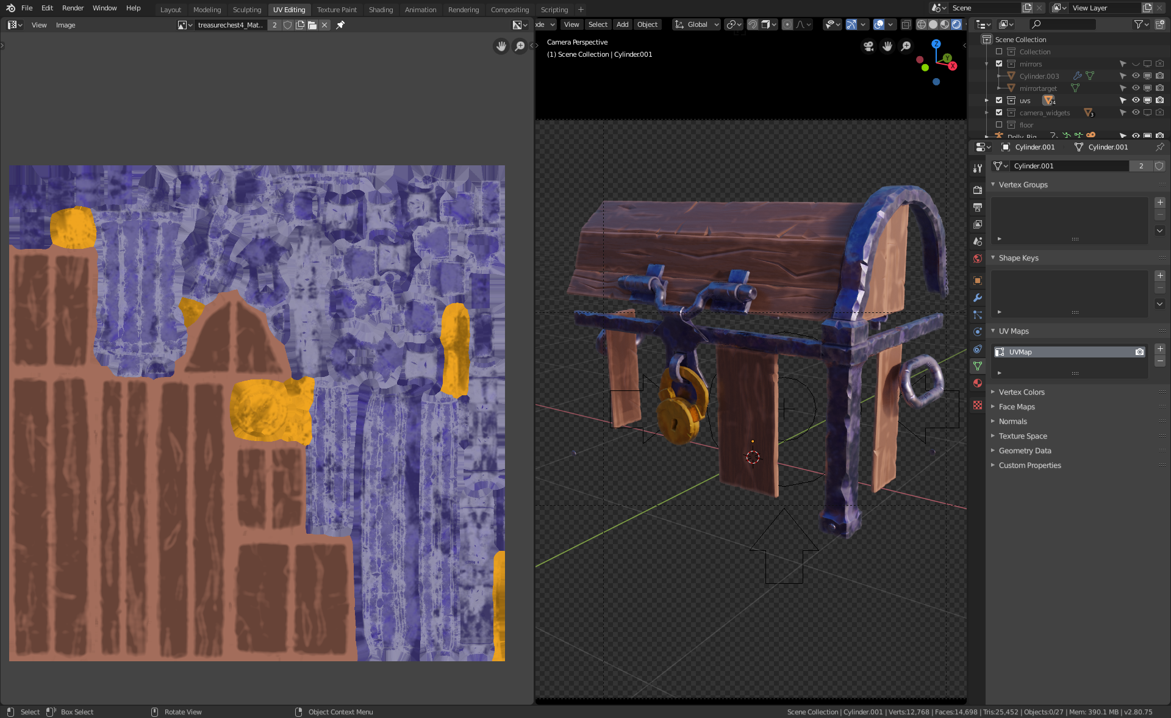The width and height of the screenshot is (1171, 718).
Task: Pin the image with the pin icon
Action: coord(340,25)
